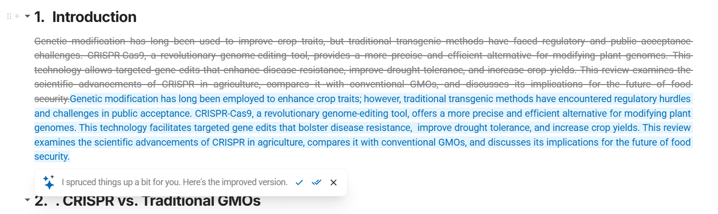
Task: Click the "1. Introduction" heading text
Action: [86, 17]
